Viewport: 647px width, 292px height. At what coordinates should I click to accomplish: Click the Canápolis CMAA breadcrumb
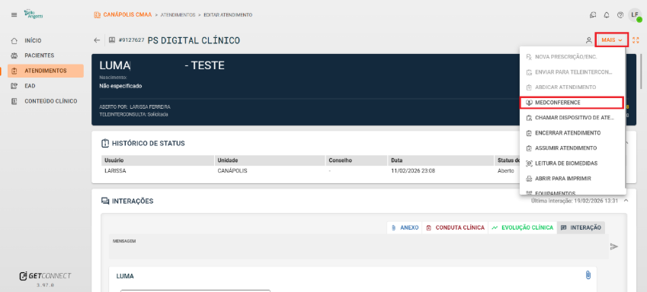click(x=127, y=14)
